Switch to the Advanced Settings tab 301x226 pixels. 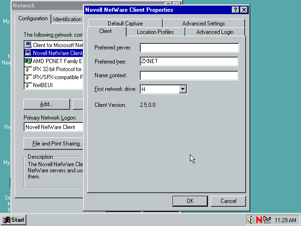(204, 24)
